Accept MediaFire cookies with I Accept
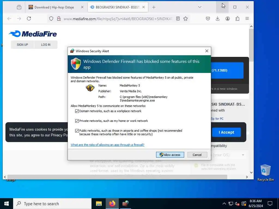 (226, 132)
